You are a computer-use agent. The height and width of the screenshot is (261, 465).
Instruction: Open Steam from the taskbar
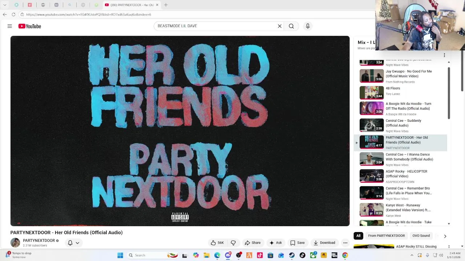click(292, 255)
